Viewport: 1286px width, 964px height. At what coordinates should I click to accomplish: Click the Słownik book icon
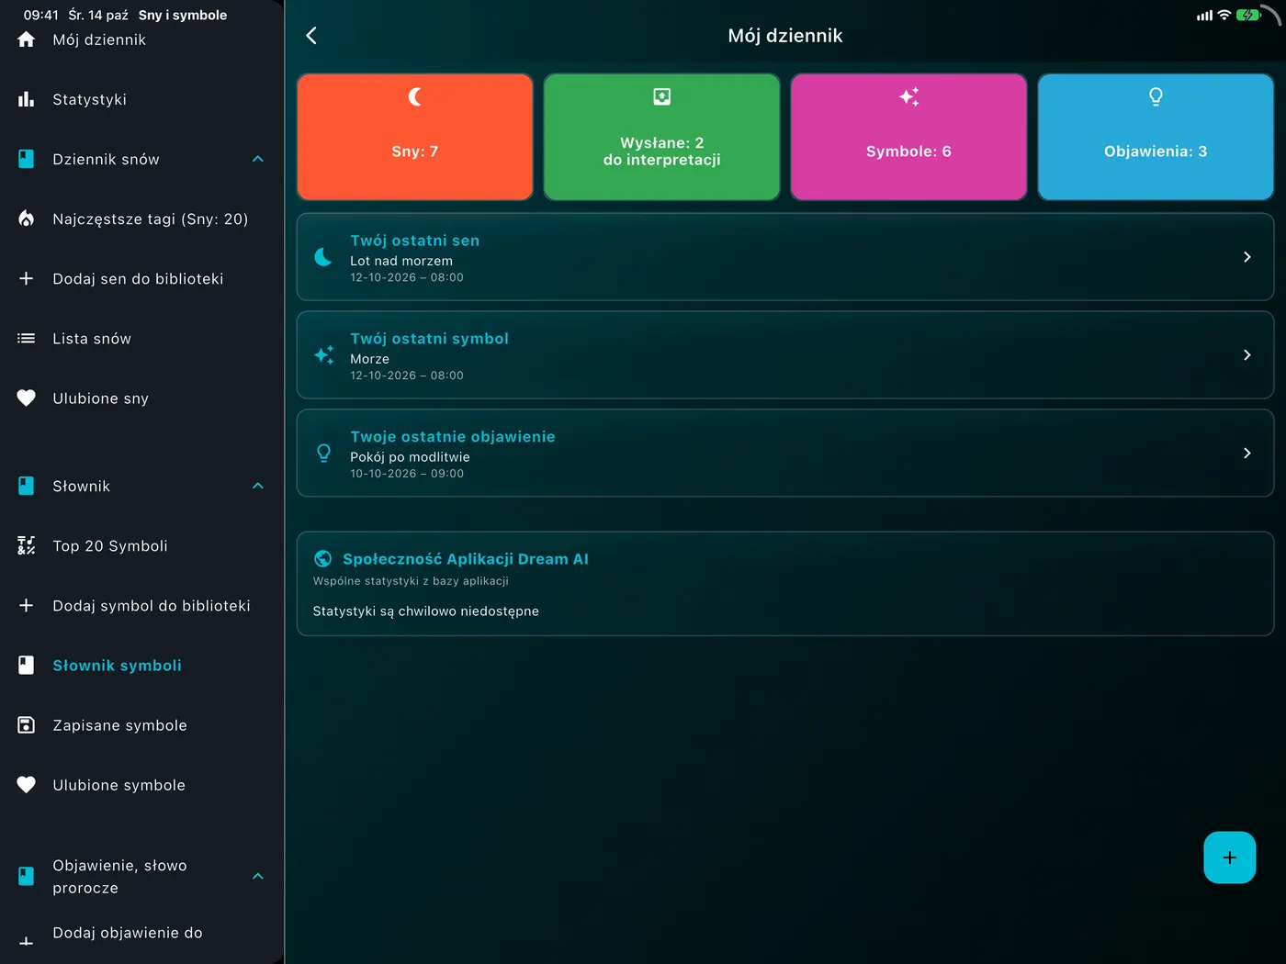tap(26, 486)
